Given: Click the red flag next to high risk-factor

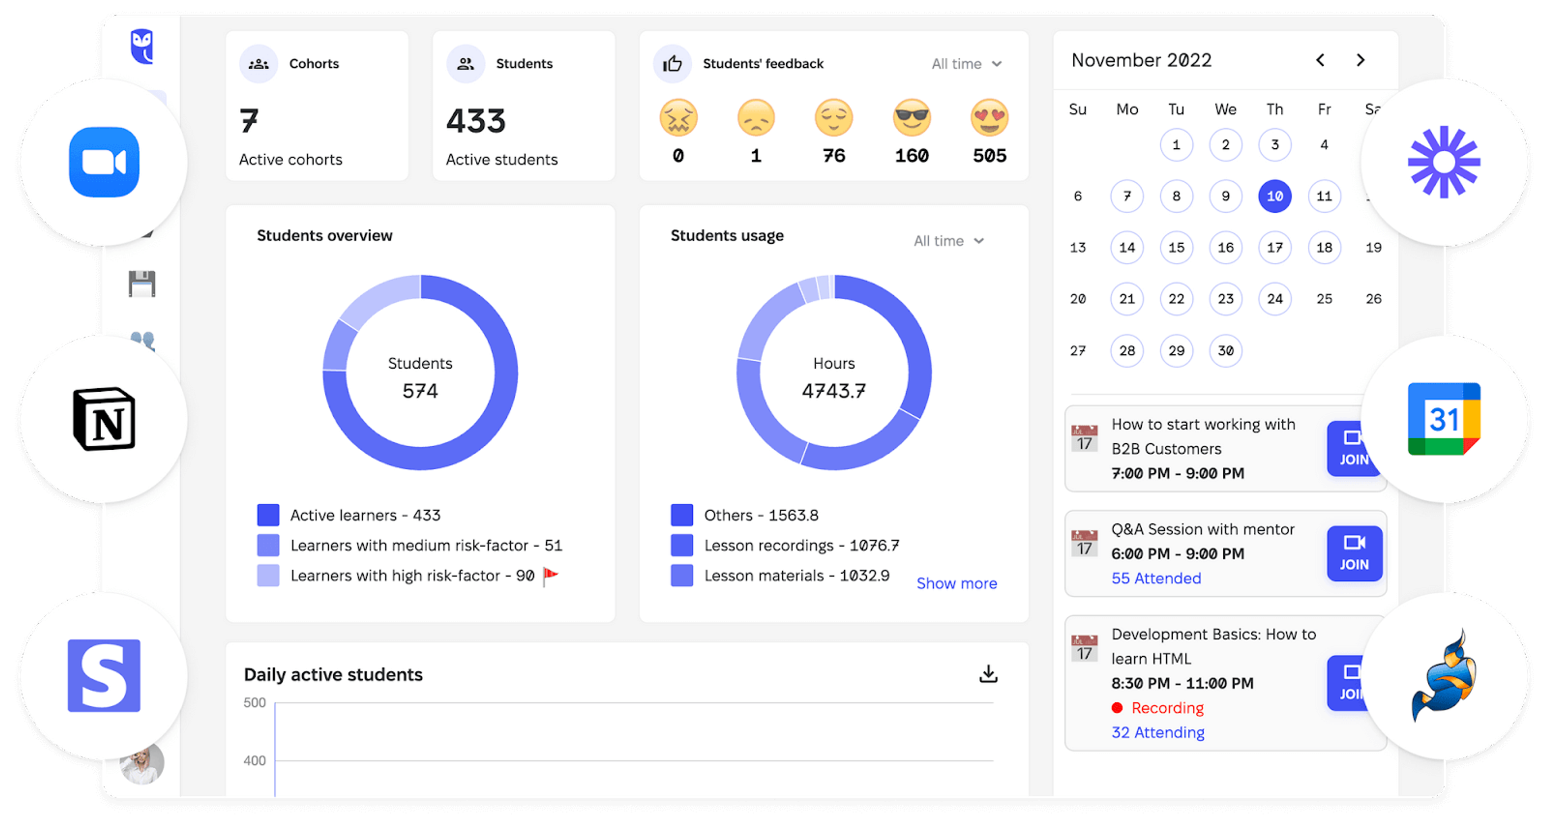Looking at the screenshot, I should coord(550,576).
